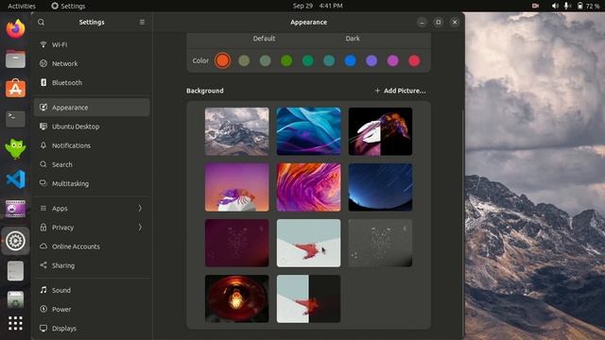Select the split light-dark fox wallpaper

[x=309, y=298]
